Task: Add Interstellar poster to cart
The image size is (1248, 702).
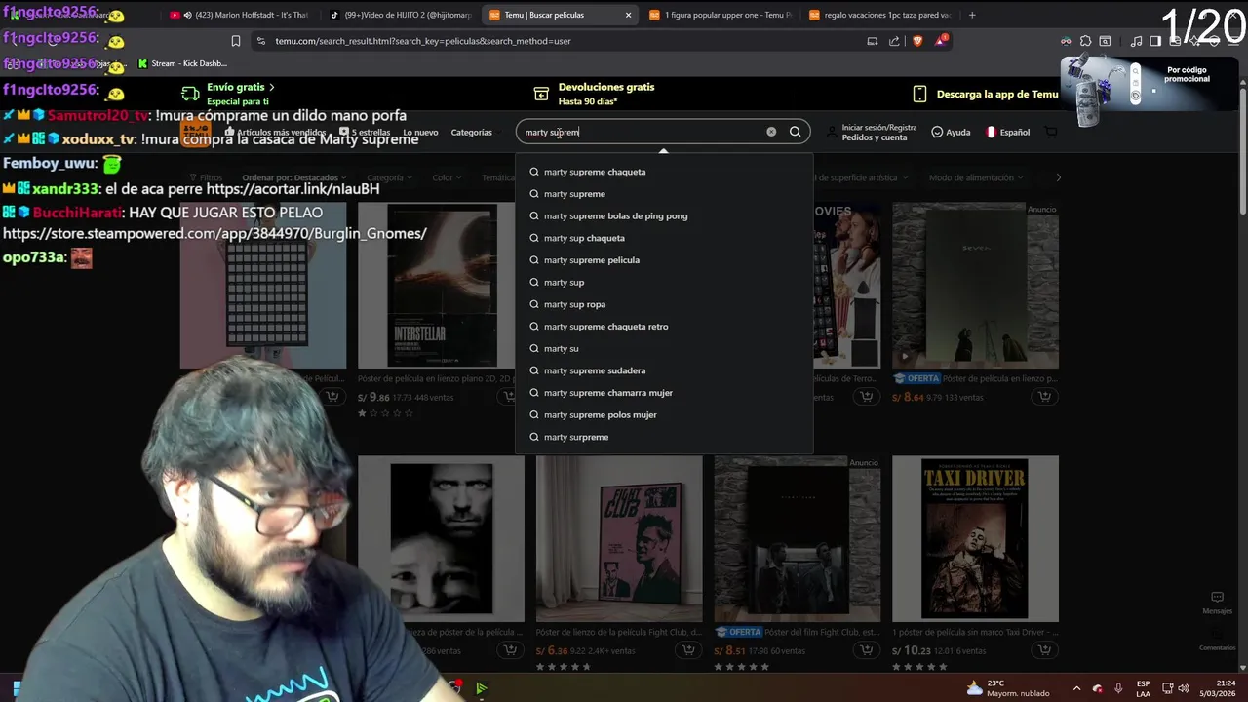Action: tap(509, 397)
